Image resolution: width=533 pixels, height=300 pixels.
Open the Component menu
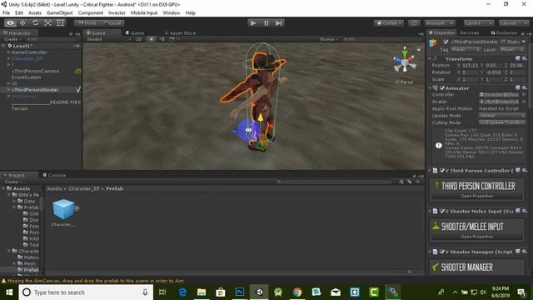tap(91, 13)
